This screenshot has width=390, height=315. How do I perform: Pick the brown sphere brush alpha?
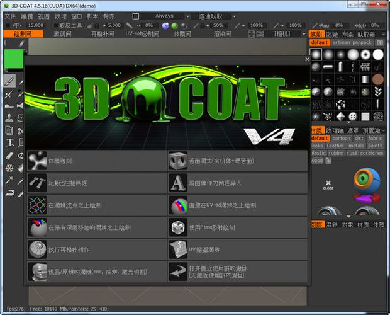coord(378,79)
